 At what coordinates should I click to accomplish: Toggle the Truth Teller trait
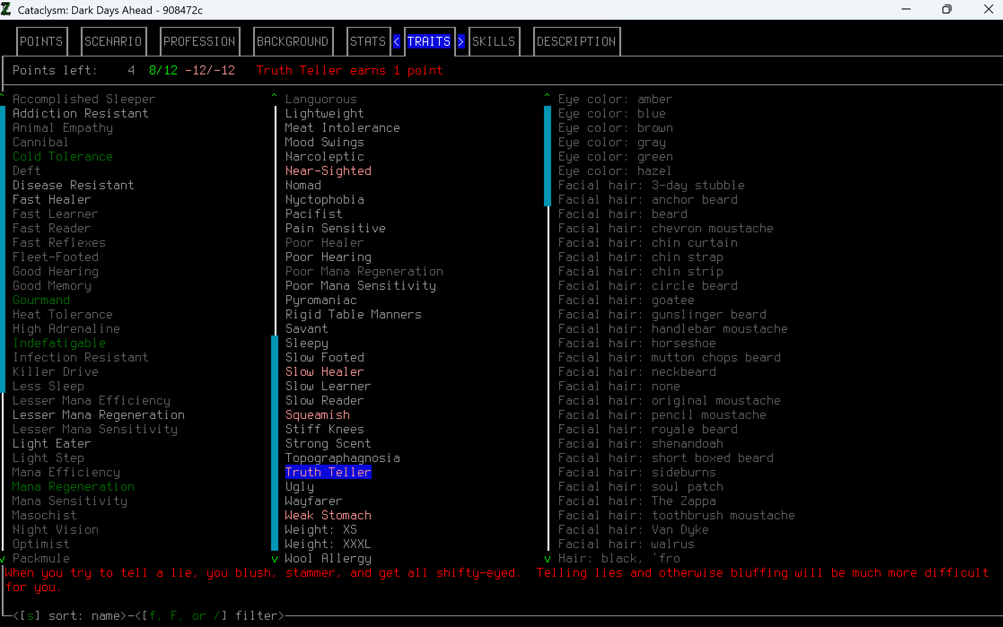pos(328,472)
